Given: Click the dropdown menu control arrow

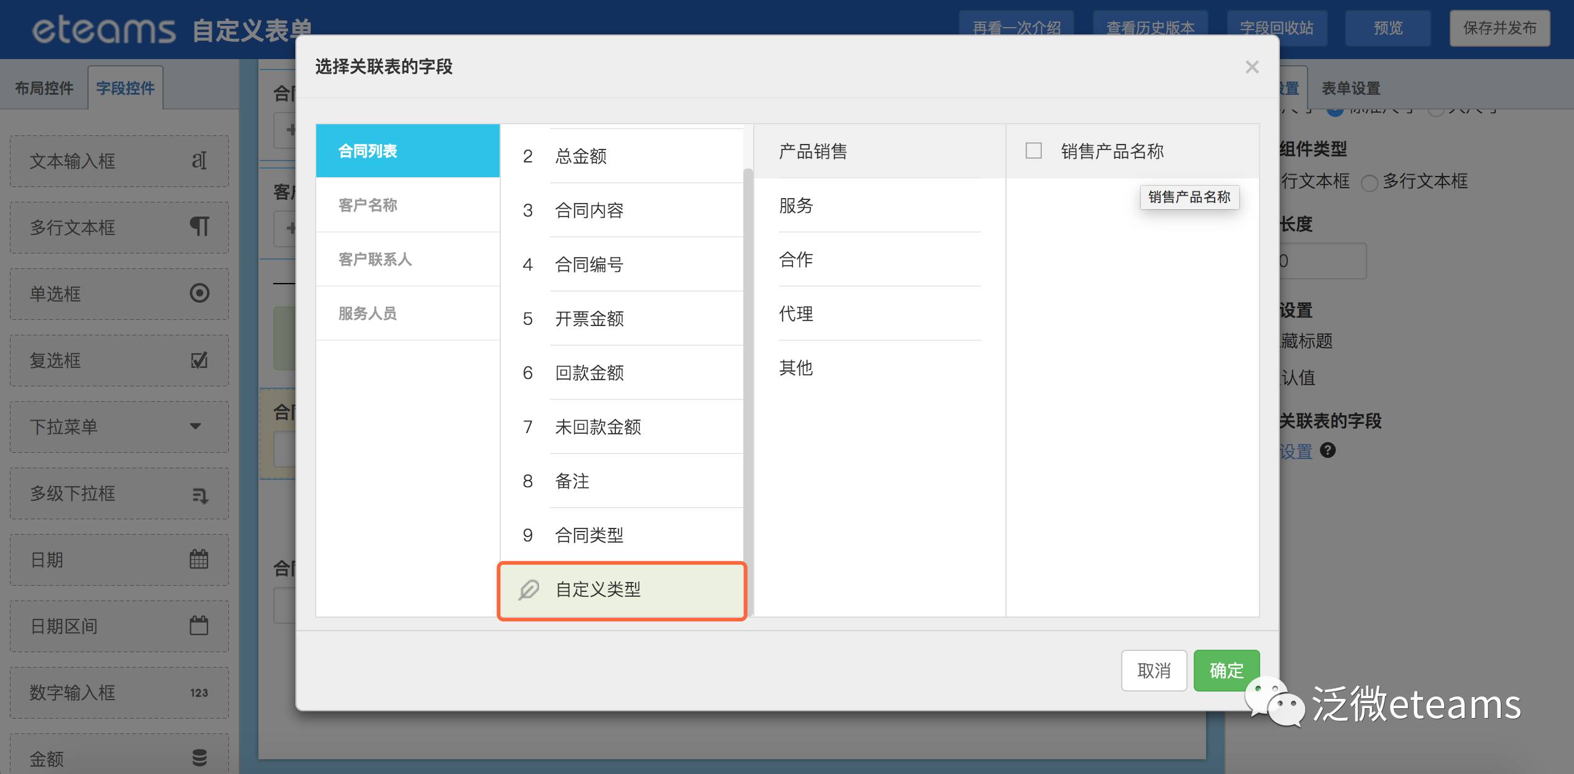Looking at the screenshot, I should (x=196, y=426).
